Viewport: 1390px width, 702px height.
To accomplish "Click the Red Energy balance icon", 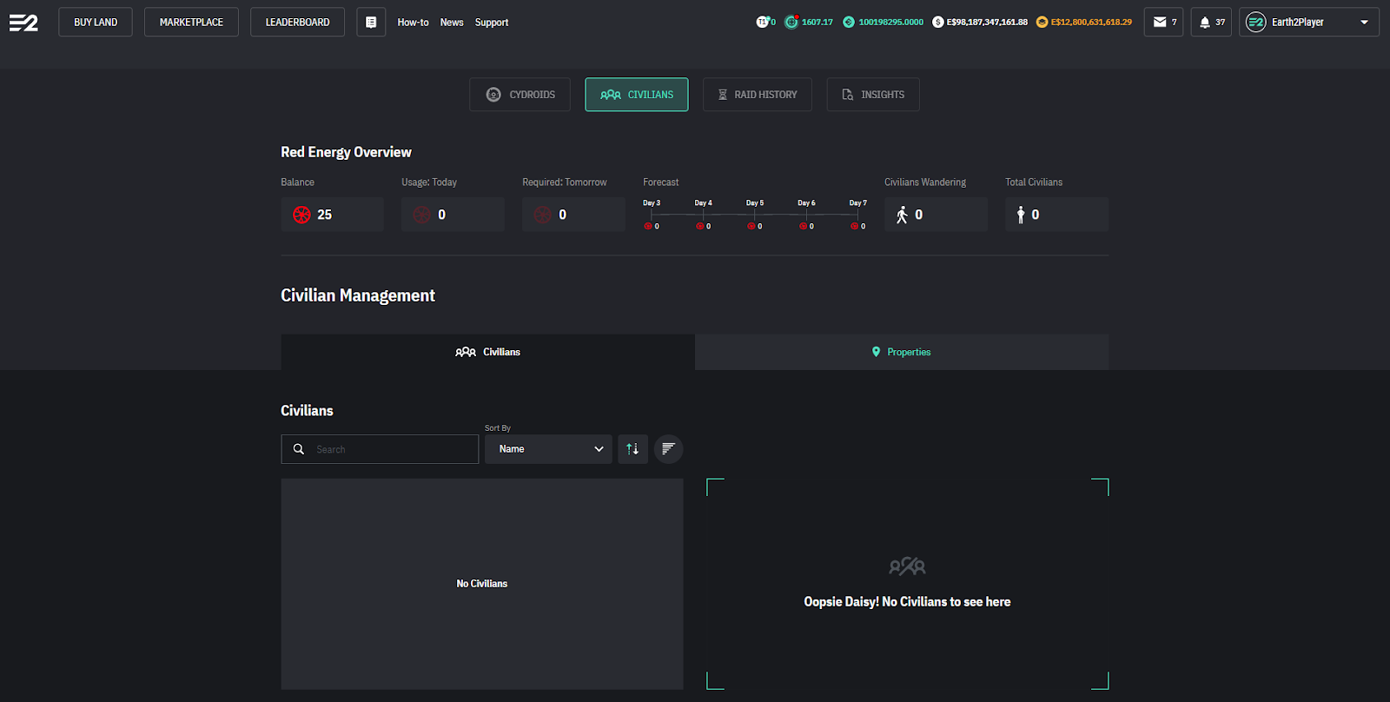I will coord(301,215).
